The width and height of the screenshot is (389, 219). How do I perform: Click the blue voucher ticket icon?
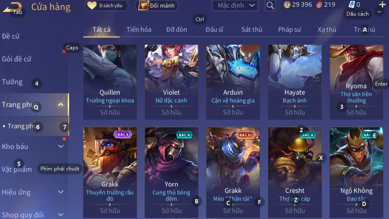pos(352,5)
